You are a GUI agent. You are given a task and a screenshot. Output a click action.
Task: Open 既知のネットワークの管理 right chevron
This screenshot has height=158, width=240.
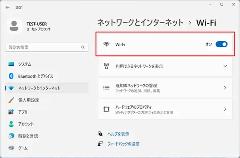tap(225, 87)
